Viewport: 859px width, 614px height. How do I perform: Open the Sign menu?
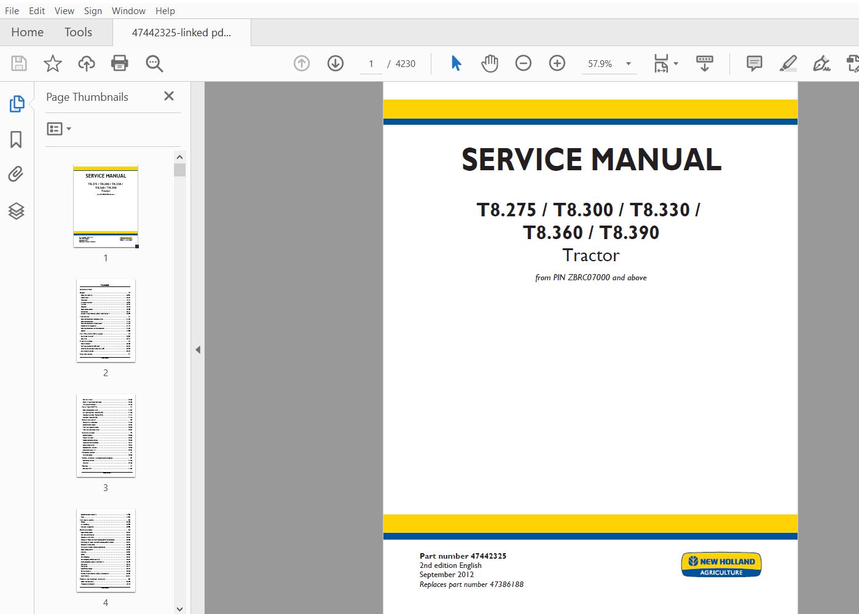pyautogui.click(x=93, y=10)
